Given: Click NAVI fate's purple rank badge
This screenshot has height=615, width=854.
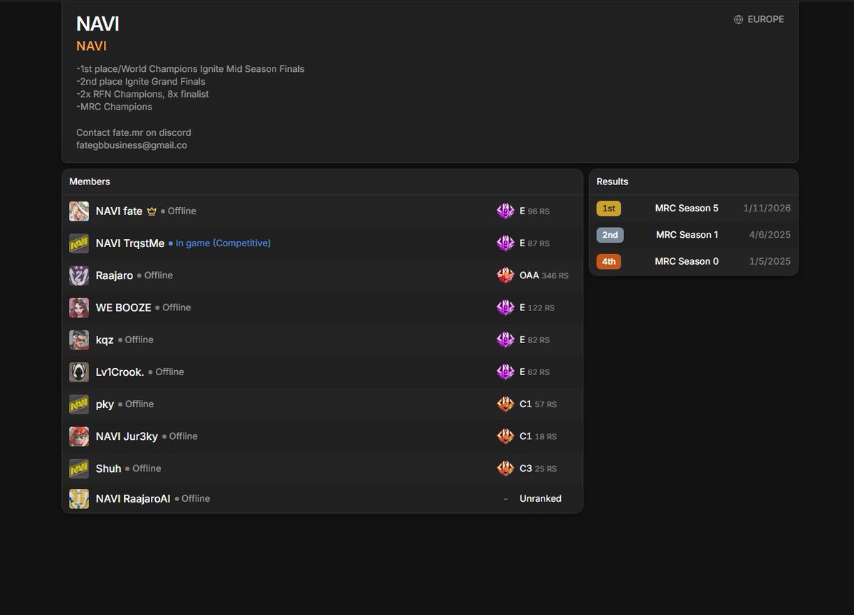Looking at the screenshot, I should click(x=505, y=211).
